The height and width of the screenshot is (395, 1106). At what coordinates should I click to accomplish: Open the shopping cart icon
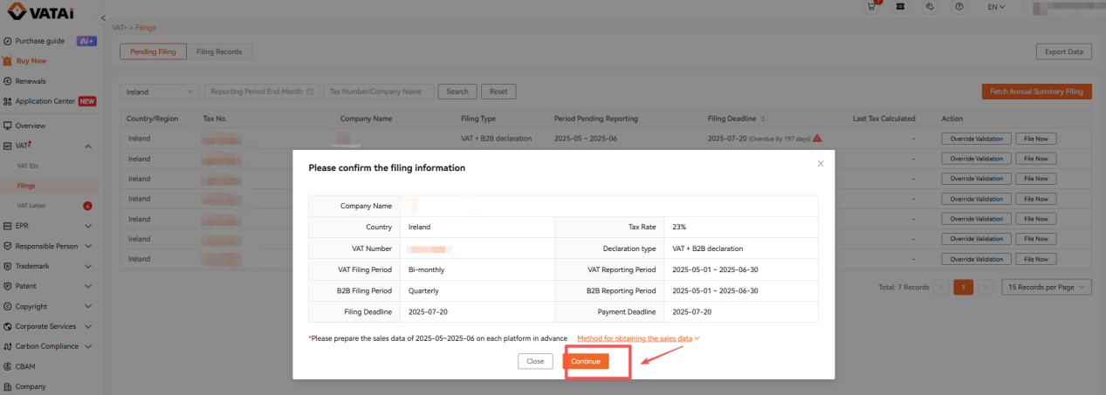(x=871, y=6)
